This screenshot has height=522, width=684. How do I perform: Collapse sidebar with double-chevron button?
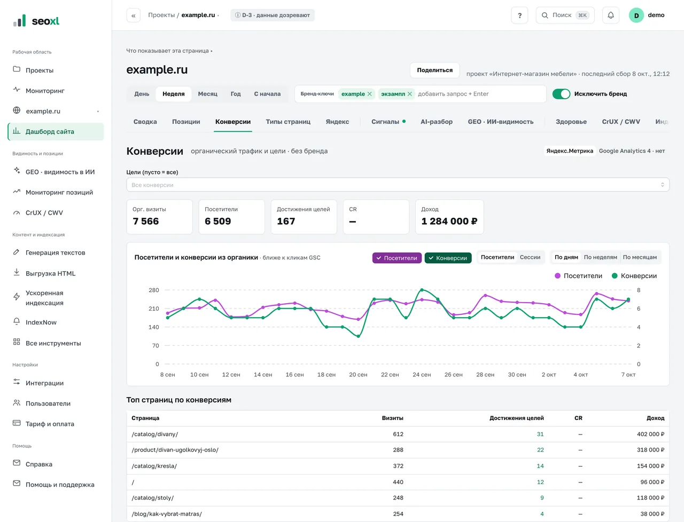(x=133, y=15)
